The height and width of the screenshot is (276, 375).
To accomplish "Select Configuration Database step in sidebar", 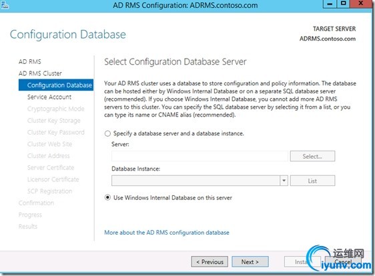I will tap(56, 85).
